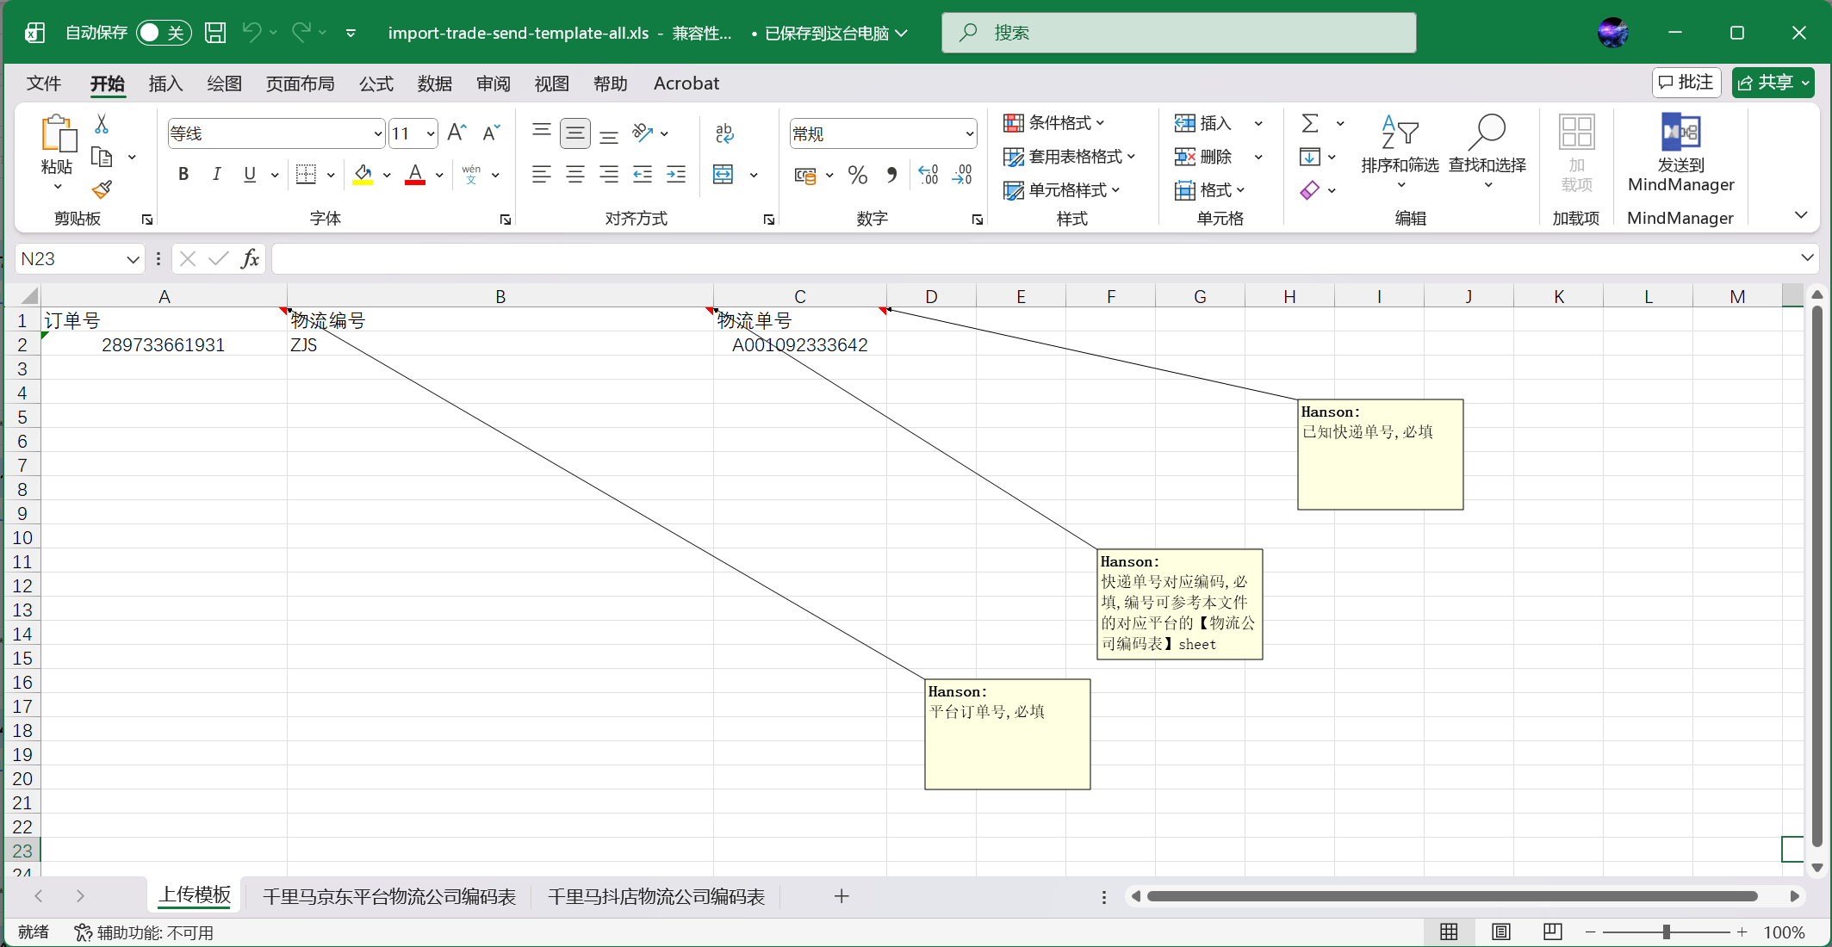This screenshot has height=947, width=1832.
Task: Click the Merge and Center icon
Action: (723, 175)
